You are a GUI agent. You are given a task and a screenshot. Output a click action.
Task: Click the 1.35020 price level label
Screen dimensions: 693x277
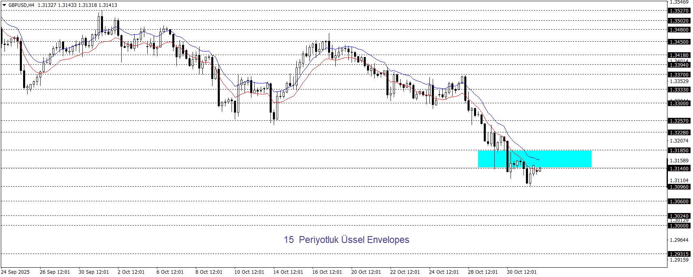coord(679,21)
